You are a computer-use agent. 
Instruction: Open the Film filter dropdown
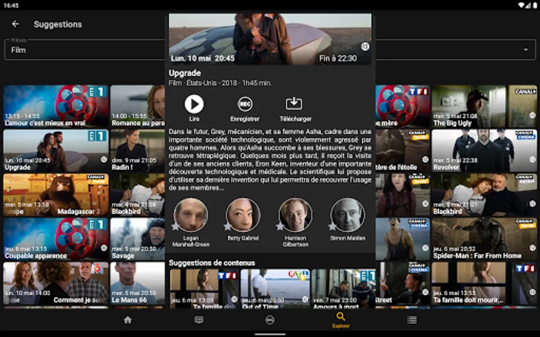click(x=270, y=50)
